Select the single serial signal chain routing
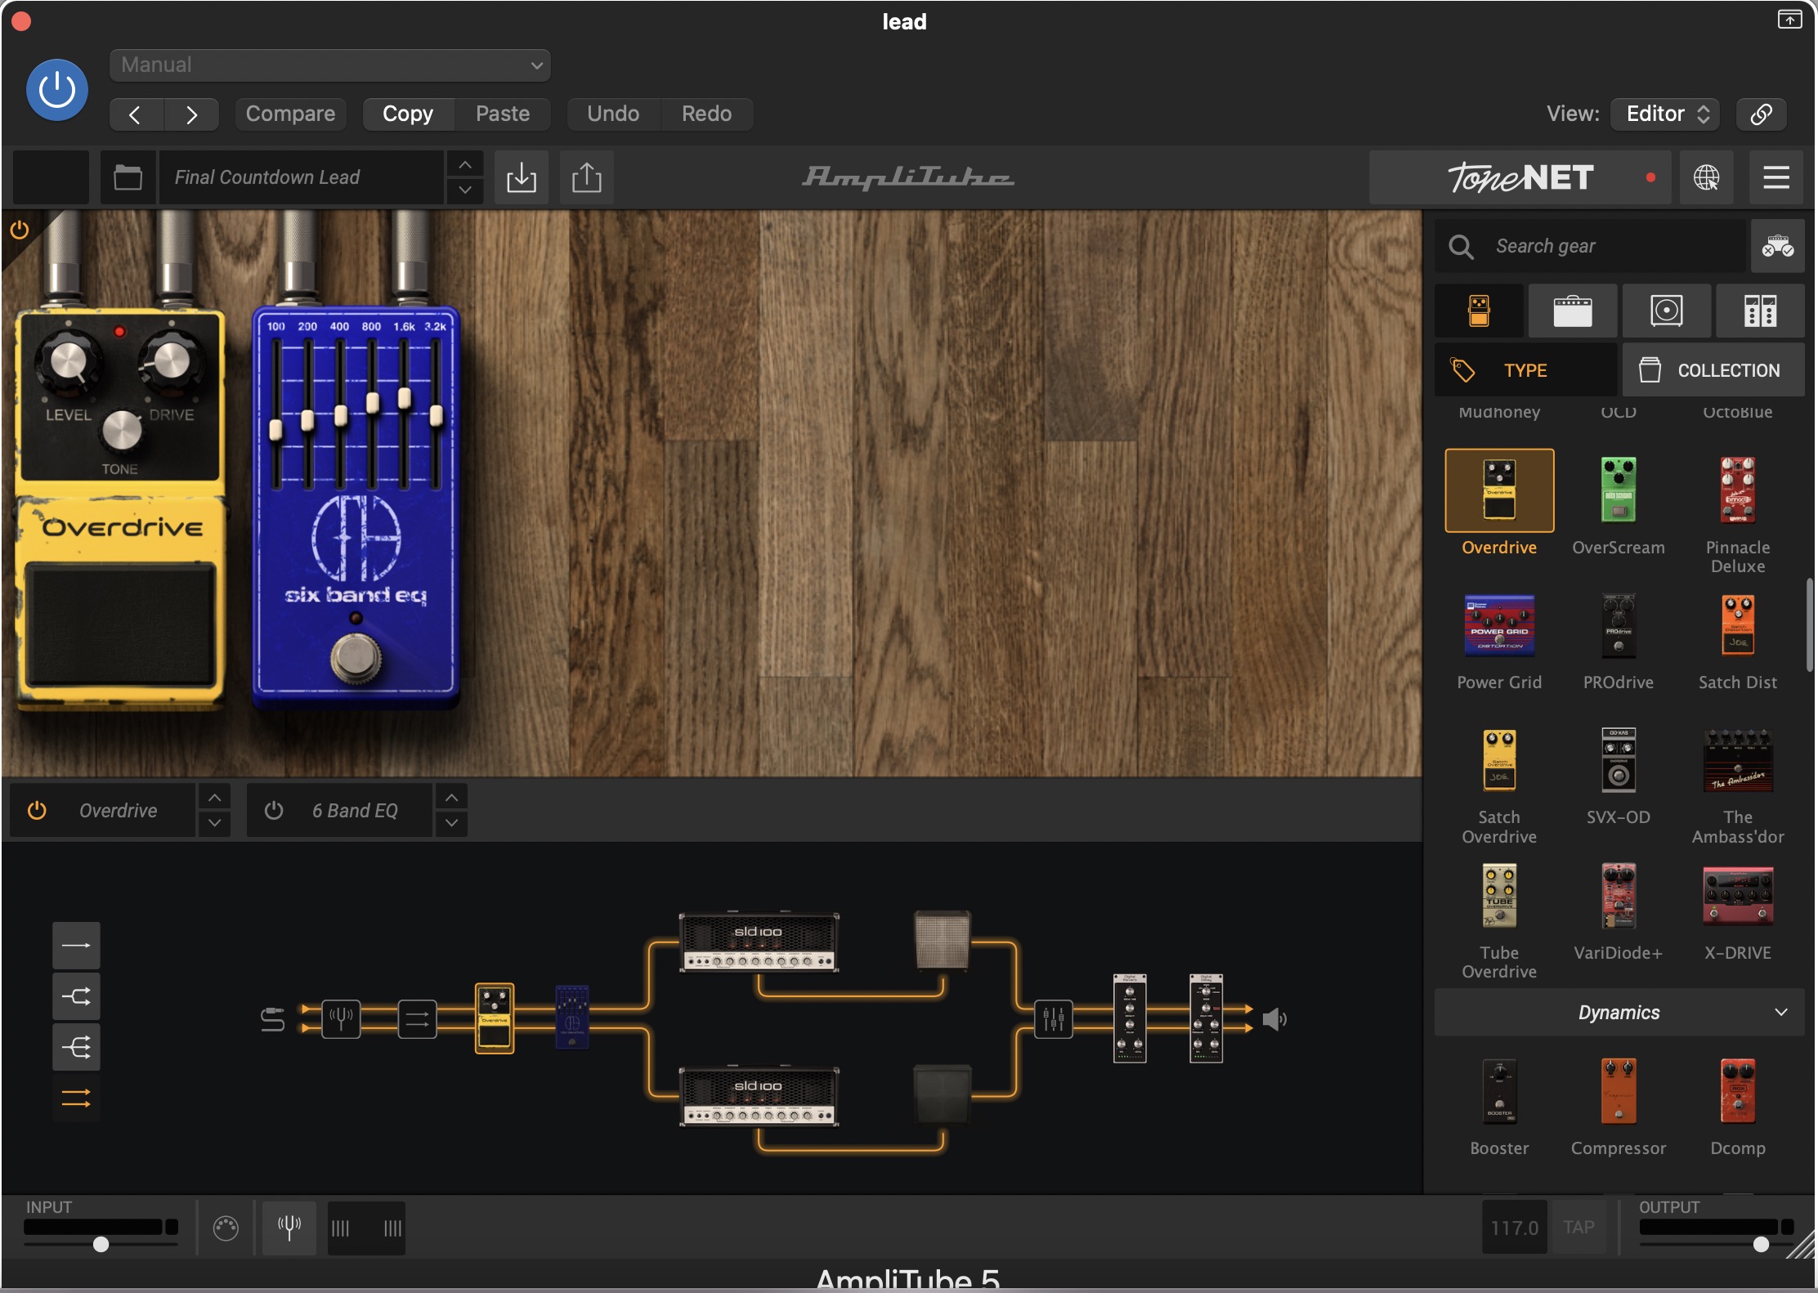1818x1293 pixels. coord(76,946)
